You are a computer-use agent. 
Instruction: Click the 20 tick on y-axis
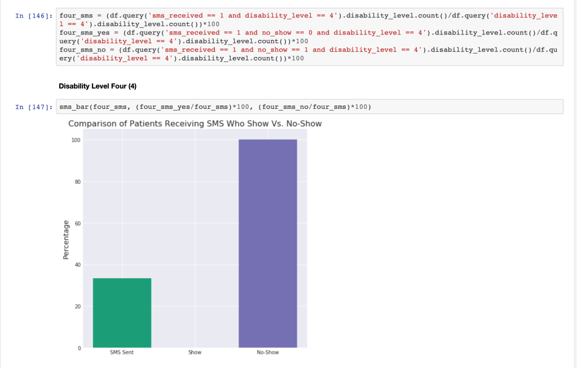pyautogui.click(x=77, y=306)
